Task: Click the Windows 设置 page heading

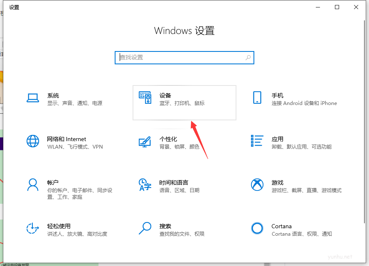Action: pyautogui.click(x=184, y=31)
